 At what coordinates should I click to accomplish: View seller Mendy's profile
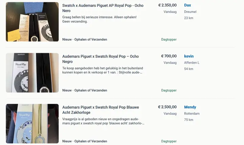pyautogui.click(x=190, y=107)
